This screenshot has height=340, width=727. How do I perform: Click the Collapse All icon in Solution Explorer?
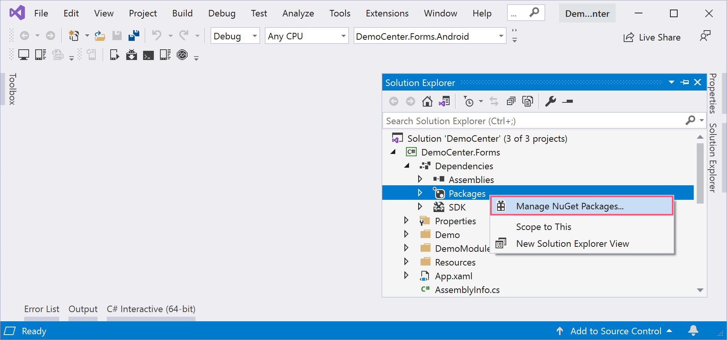510,102
